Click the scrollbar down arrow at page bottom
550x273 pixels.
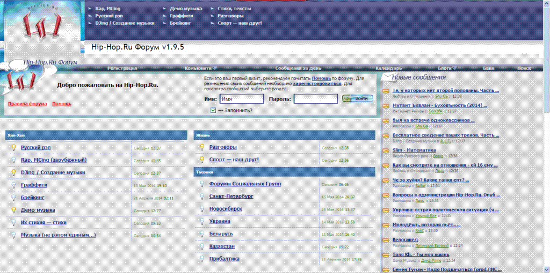coord(547,270)
